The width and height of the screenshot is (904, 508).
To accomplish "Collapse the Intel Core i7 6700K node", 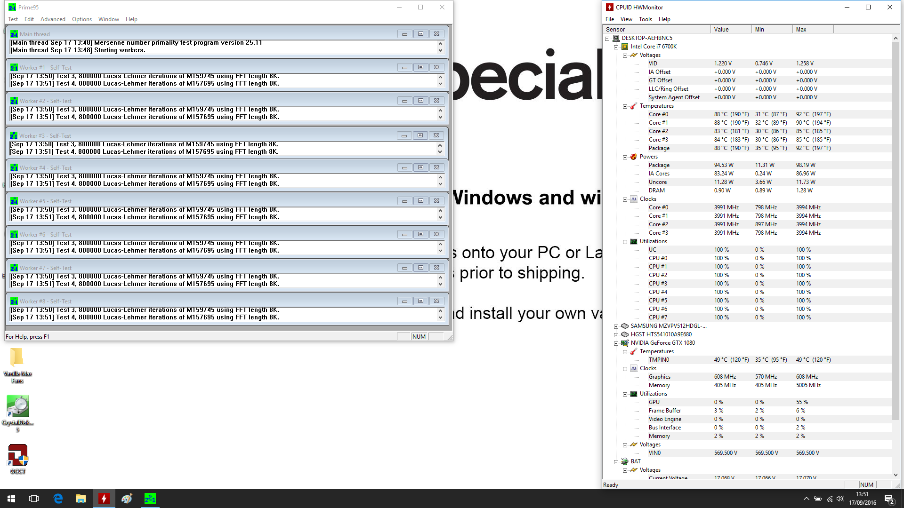I will [616, 47].
